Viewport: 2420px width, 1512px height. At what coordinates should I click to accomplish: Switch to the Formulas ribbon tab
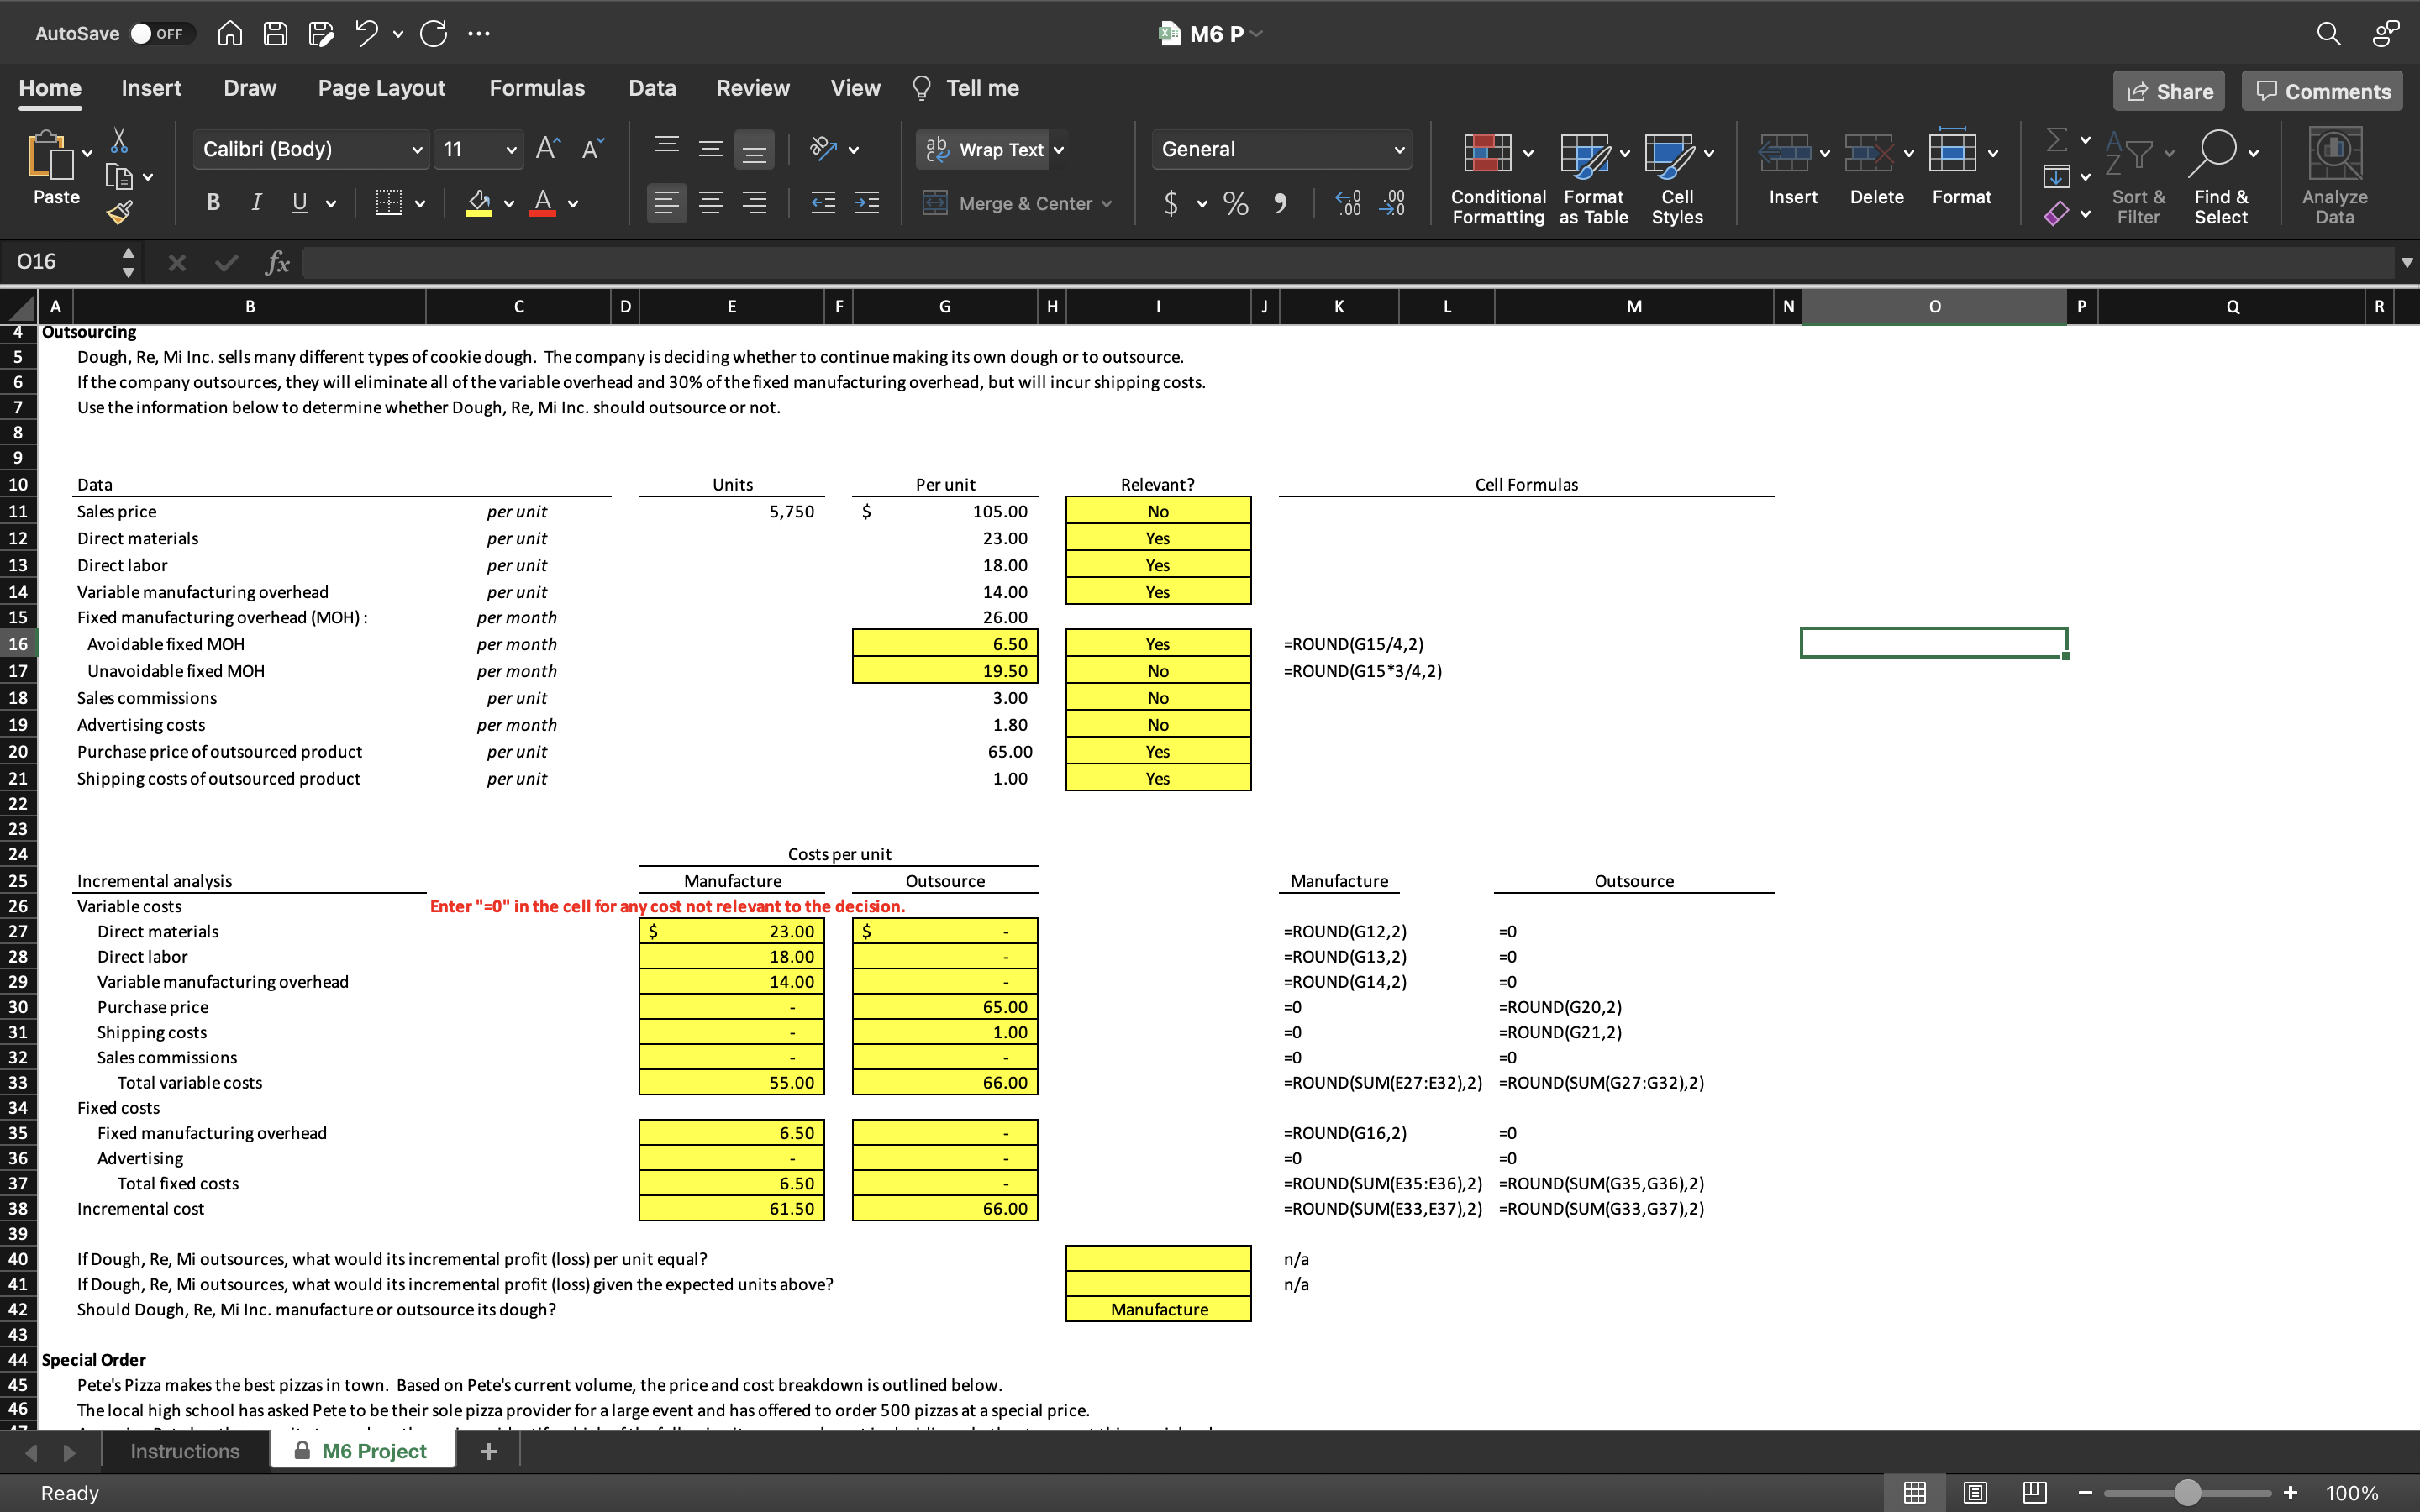pyautogui.click(x=536, y=88)
